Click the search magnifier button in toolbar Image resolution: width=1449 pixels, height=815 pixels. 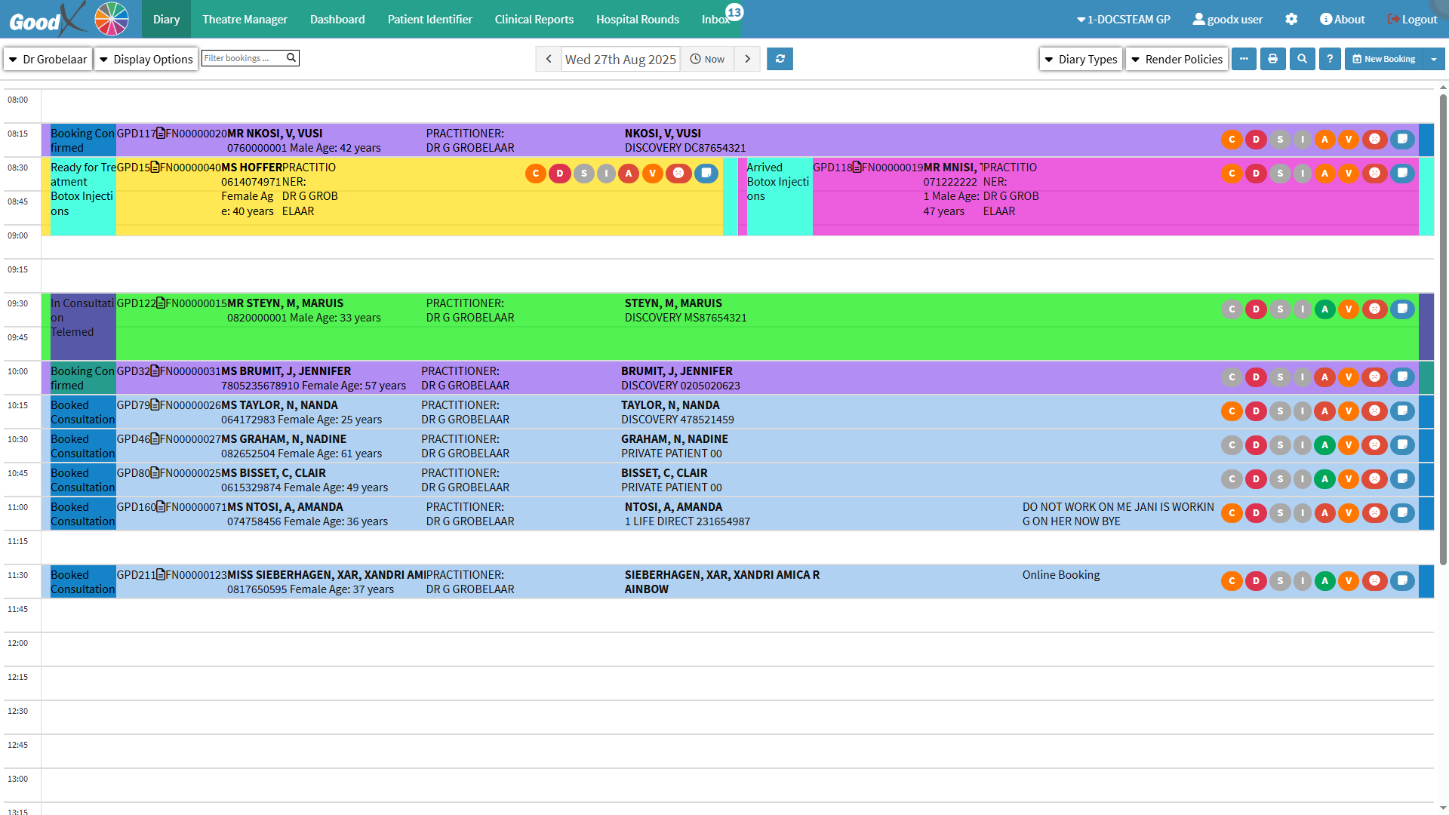pos(1302,59)
